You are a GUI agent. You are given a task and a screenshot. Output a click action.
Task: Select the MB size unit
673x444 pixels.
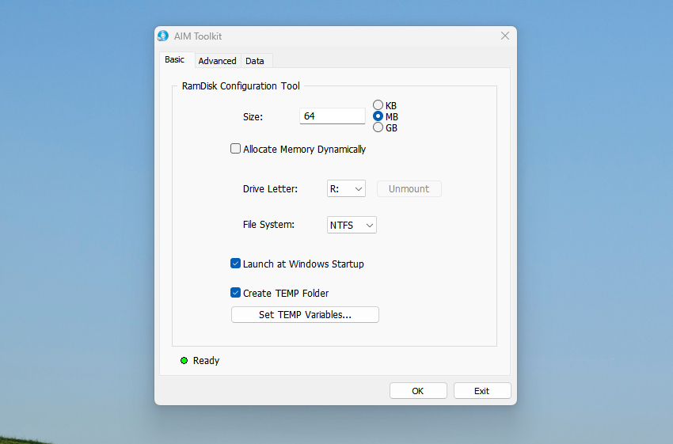378,116
